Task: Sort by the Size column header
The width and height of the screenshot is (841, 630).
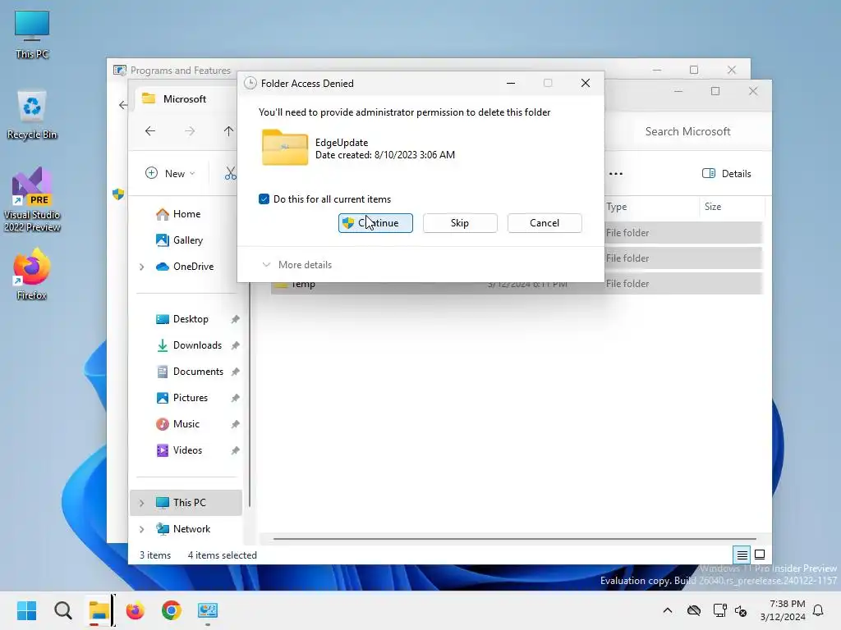Action: pyautogui.click(x=731, y=207)
